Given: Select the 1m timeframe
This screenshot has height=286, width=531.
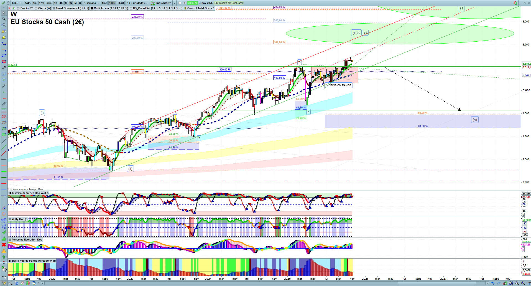Looking at the screenshot, I should [x=35, y=3].
